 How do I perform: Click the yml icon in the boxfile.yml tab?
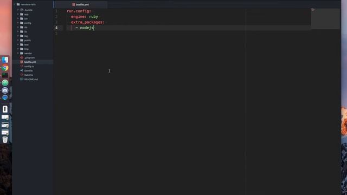coord(74,4)
